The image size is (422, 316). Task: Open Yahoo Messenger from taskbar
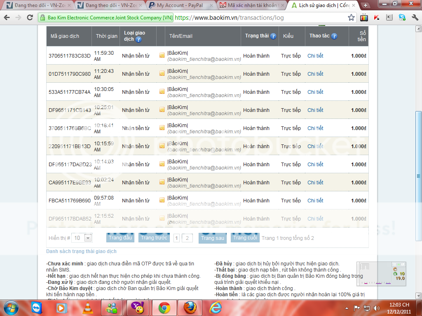(138, 308)
